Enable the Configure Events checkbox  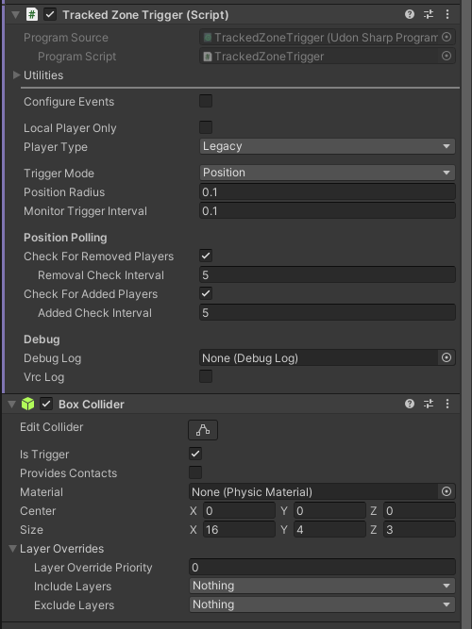(206, 101)
